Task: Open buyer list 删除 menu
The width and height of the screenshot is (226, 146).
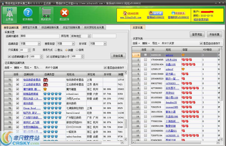Action: (146, 43)
